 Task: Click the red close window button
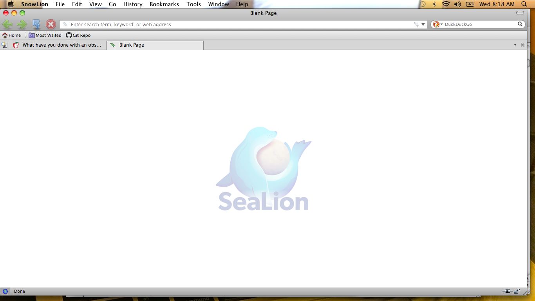6,13
